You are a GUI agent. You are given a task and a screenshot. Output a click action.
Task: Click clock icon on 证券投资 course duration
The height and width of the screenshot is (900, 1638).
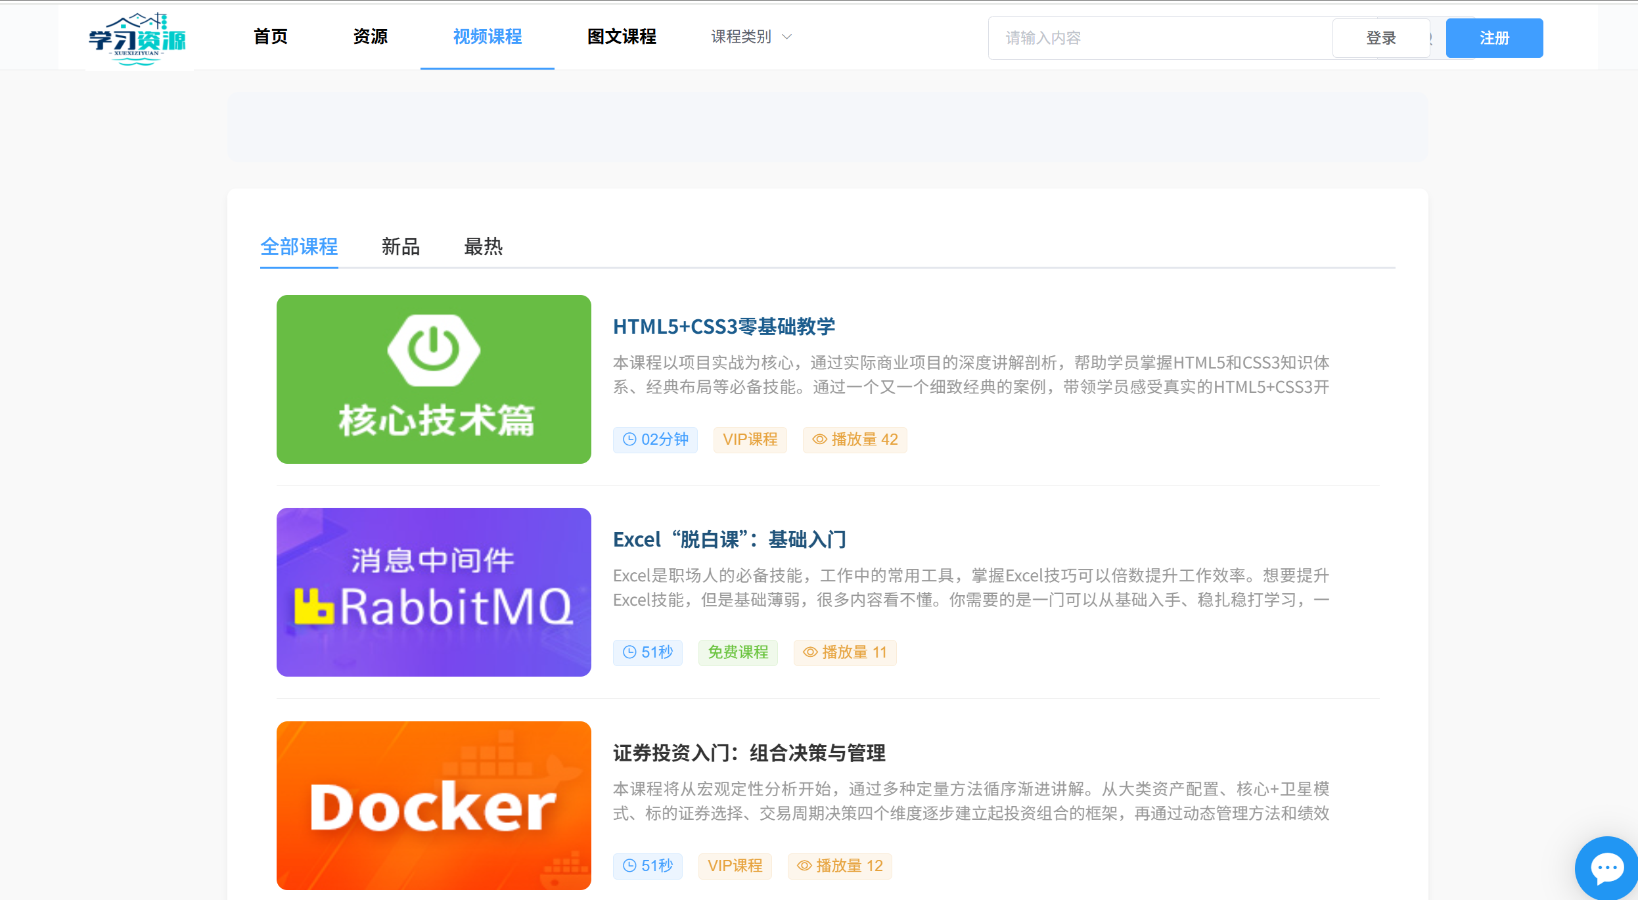[629, 866]
